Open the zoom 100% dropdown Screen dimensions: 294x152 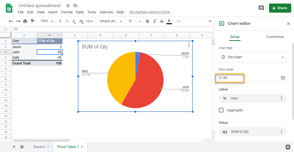[47, 21]
